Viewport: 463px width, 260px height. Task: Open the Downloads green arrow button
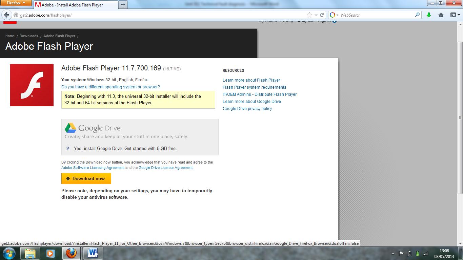429,15
